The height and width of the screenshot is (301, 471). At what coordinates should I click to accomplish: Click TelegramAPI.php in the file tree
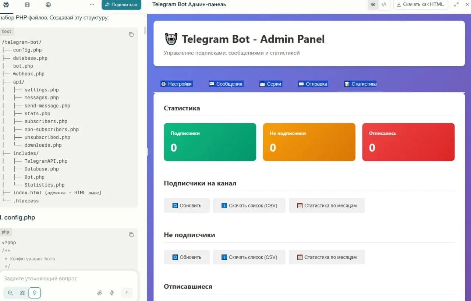(x=46, y=161)
